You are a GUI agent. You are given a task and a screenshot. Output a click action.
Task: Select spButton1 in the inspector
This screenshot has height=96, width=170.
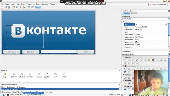pos(14,75)
